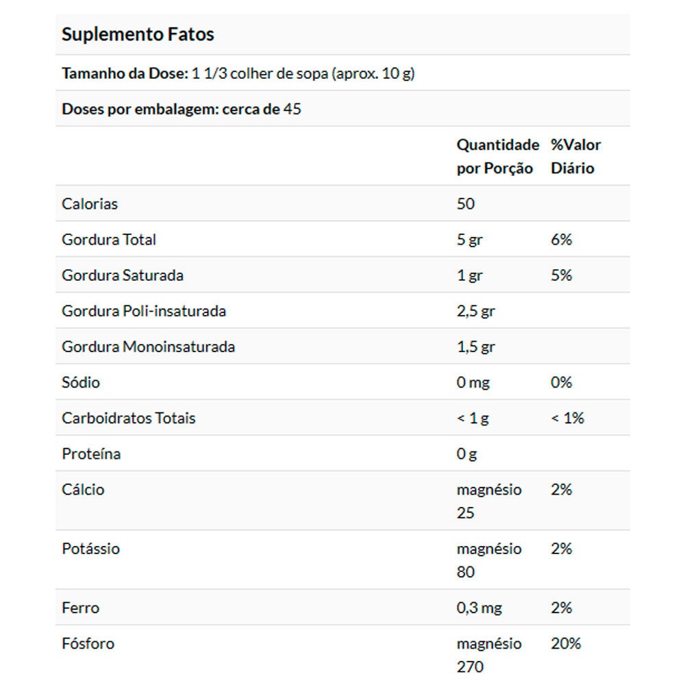Click the Tamanho da Dose label
This screenshot has height=685, width=685.
point(124,73)
